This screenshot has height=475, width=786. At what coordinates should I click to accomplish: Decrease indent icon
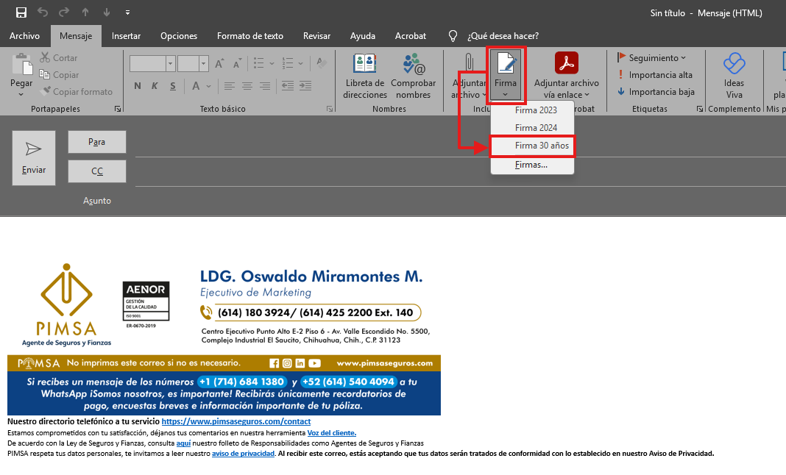pyautogui.click(x=288, y=86)
